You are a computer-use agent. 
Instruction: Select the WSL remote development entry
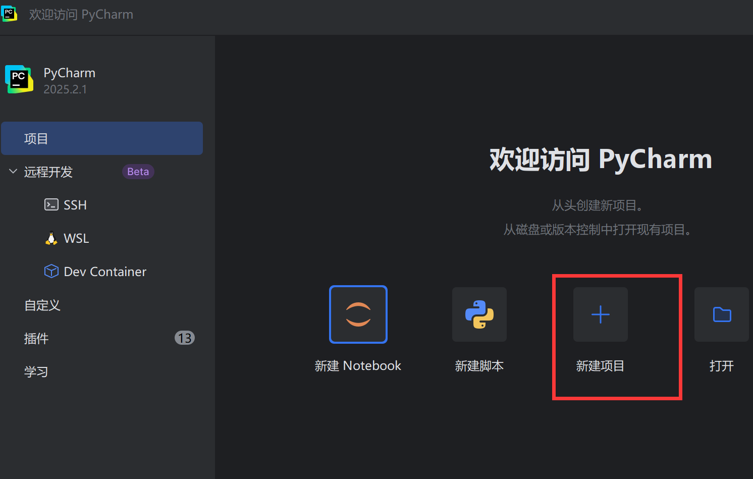pos(76,238)
